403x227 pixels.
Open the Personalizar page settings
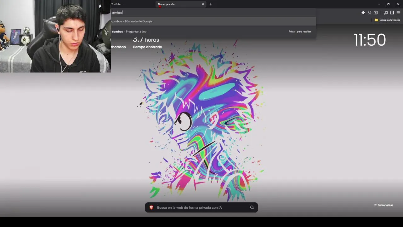[383, 205]
